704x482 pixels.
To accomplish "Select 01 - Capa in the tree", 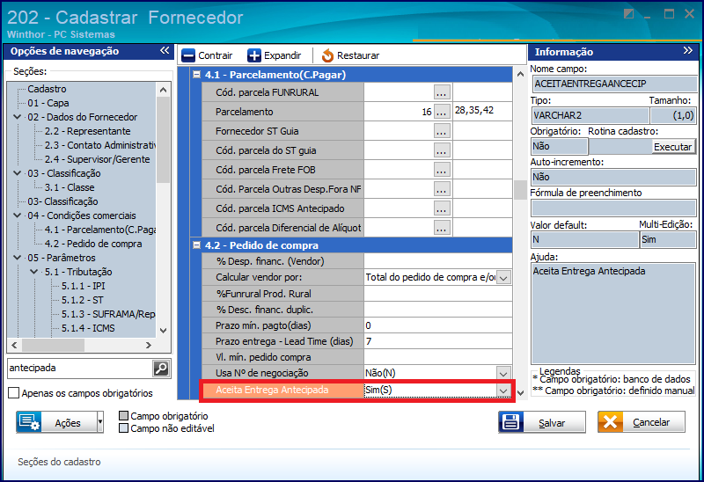I will tap(48, 103).
